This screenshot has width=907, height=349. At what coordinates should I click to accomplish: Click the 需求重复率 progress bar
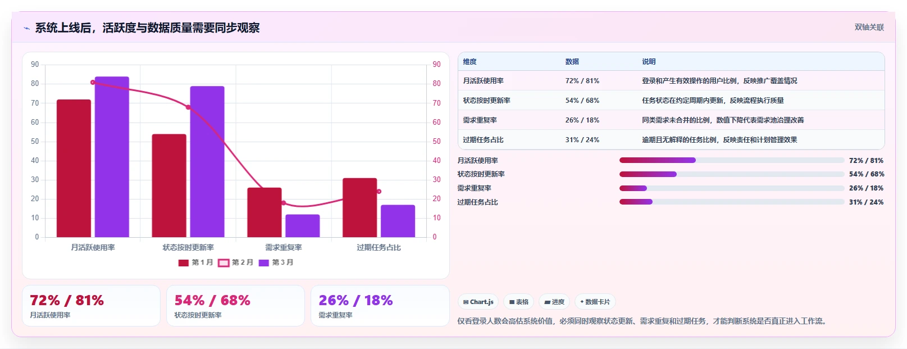coord(732,188)
